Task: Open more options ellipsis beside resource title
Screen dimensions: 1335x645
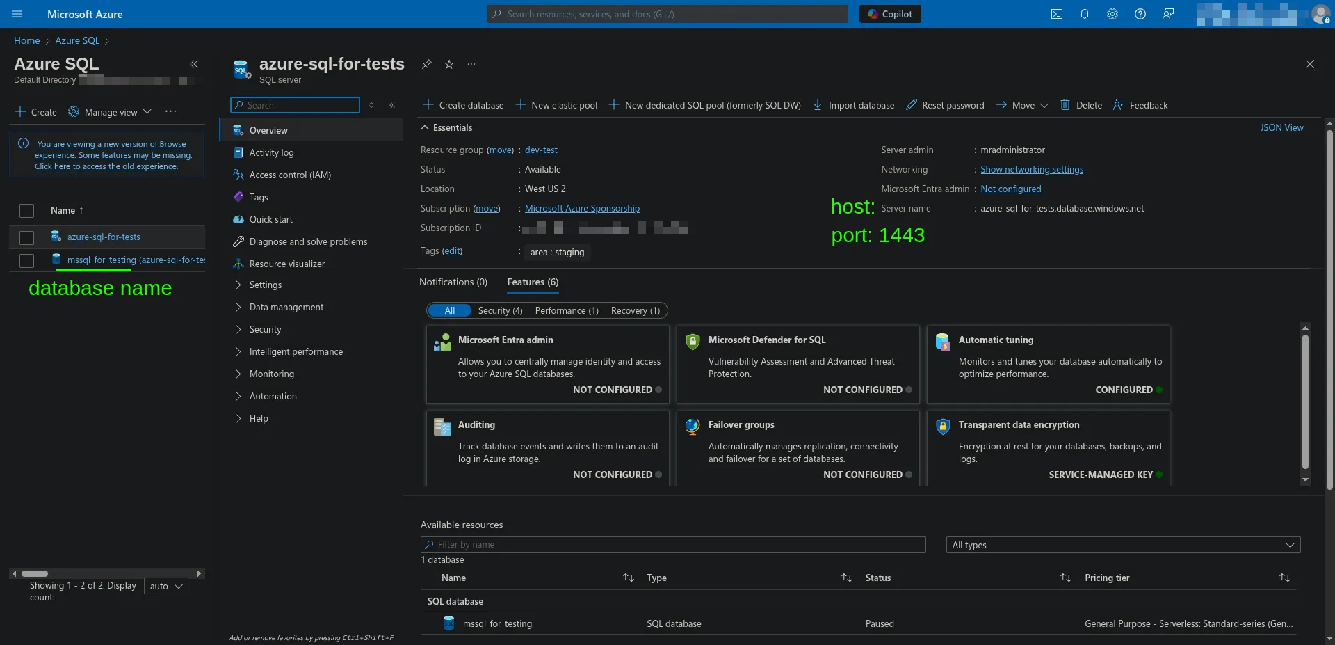Action: (x=471, y=64)
